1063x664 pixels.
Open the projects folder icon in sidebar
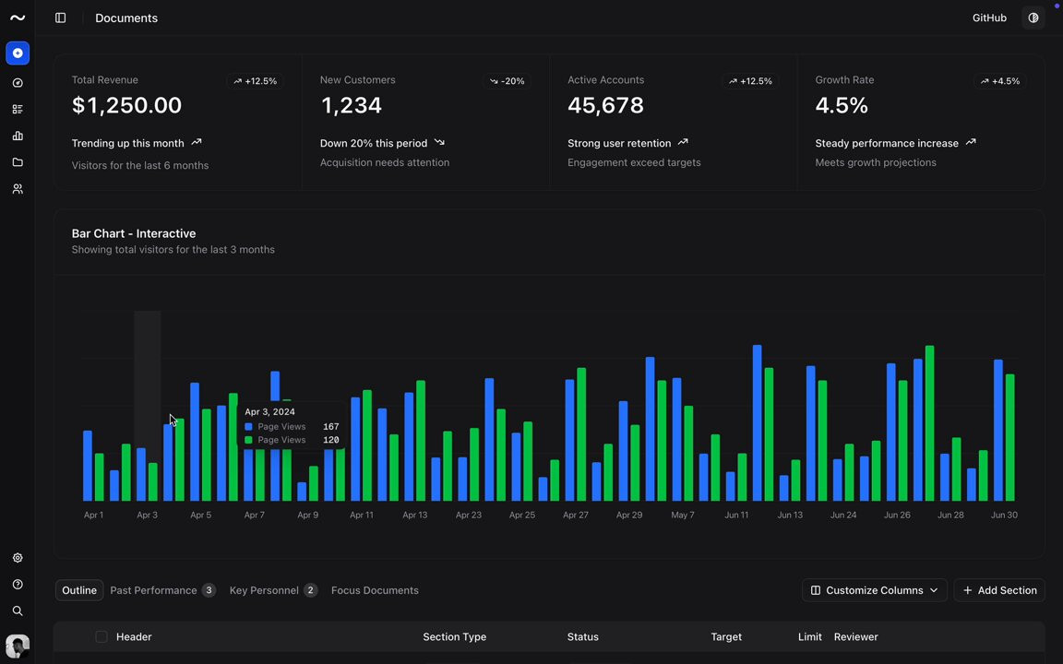[18, 162]
